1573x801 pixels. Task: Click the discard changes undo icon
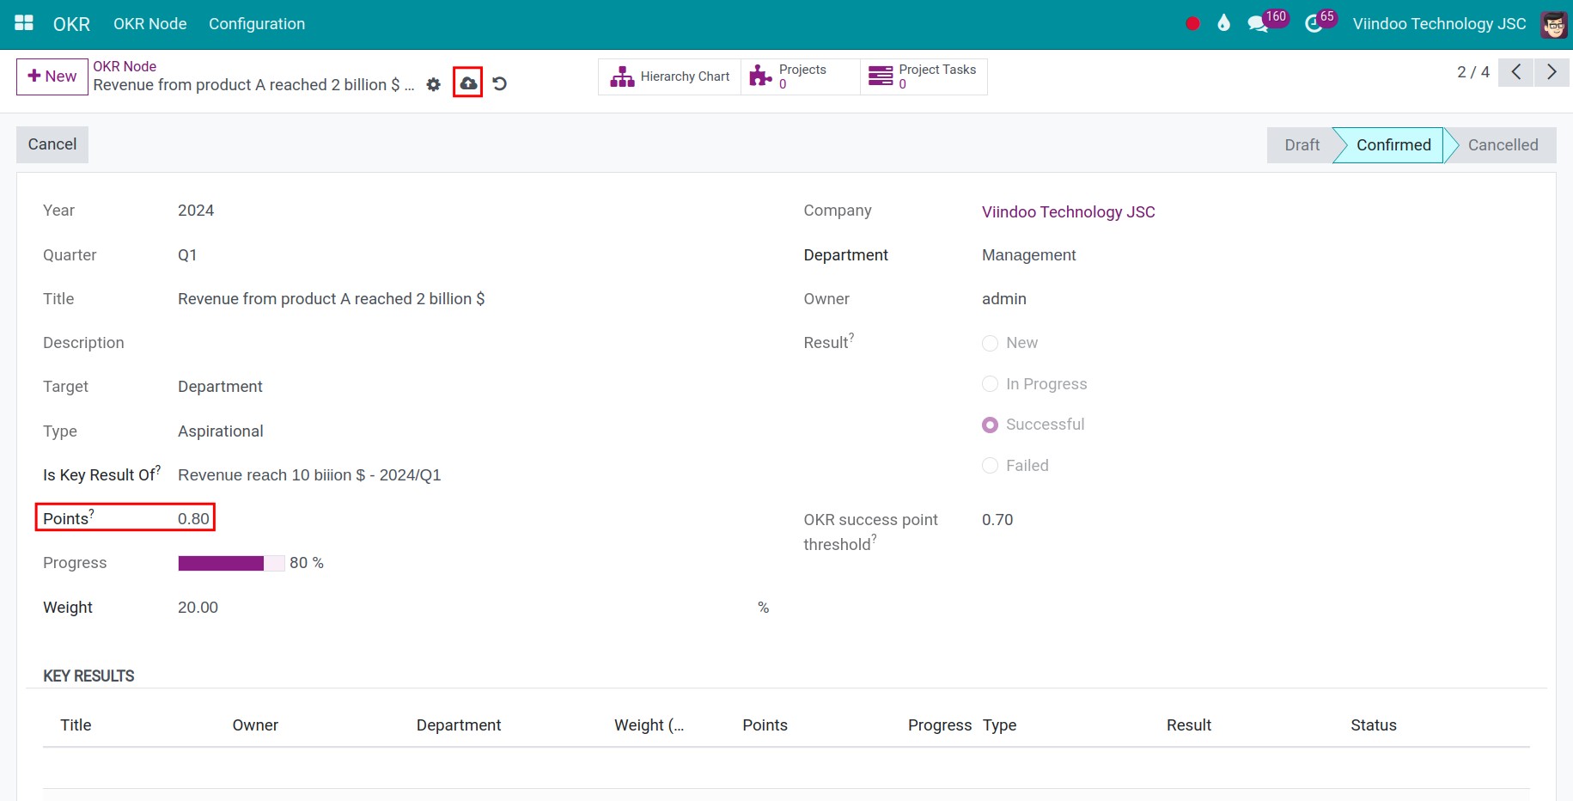click(x=500, y=83)
